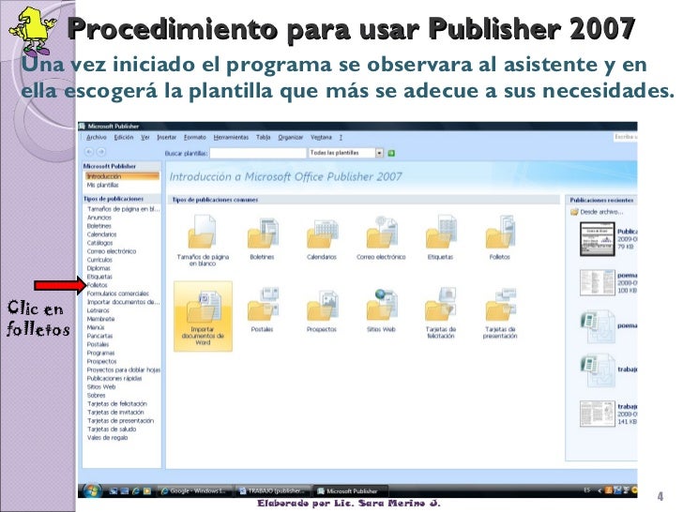This screenshot has height=512, width=683.
Task: Open the Ventana menu
Action: (321, 137)
